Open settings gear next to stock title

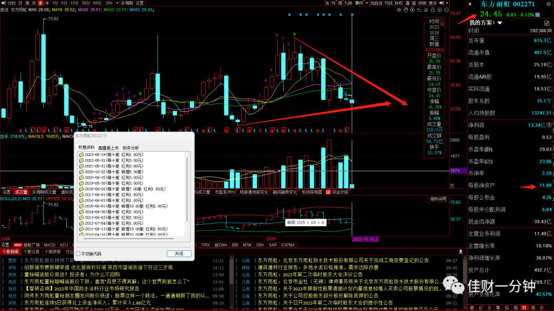(x=548, y=4)
